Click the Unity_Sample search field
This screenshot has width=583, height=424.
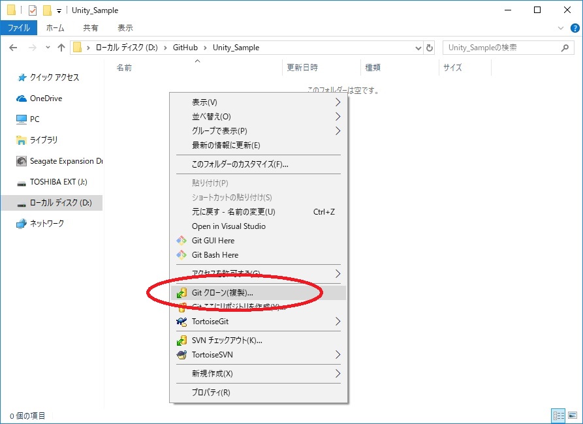[503, 47]
